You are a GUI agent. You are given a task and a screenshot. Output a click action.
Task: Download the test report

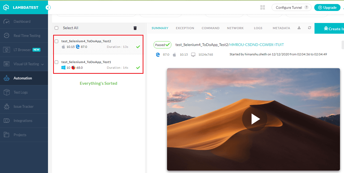pyautogui.click(x=299, y=28)
